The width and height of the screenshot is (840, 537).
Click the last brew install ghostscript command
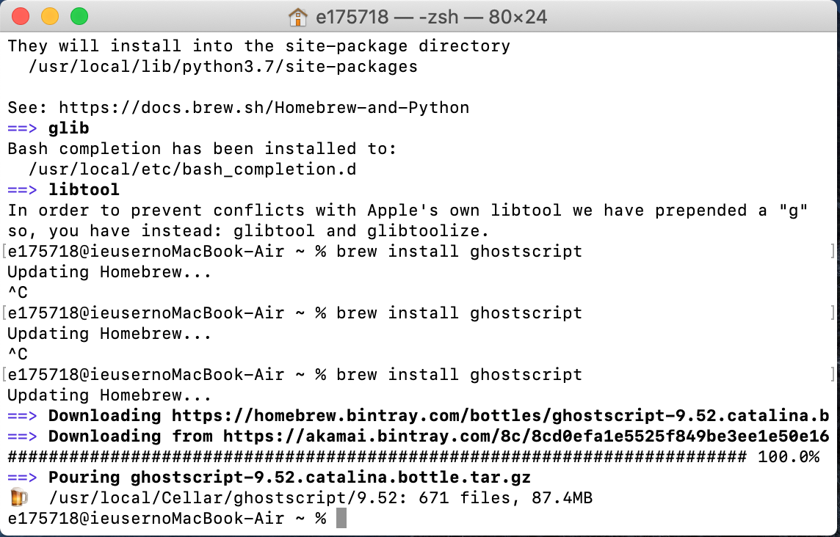coord(459,375)
